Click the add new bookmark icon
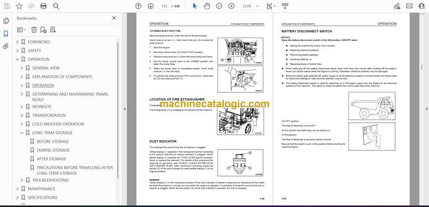The width and height of the screenshot is (429, 207). pos(43,30)
